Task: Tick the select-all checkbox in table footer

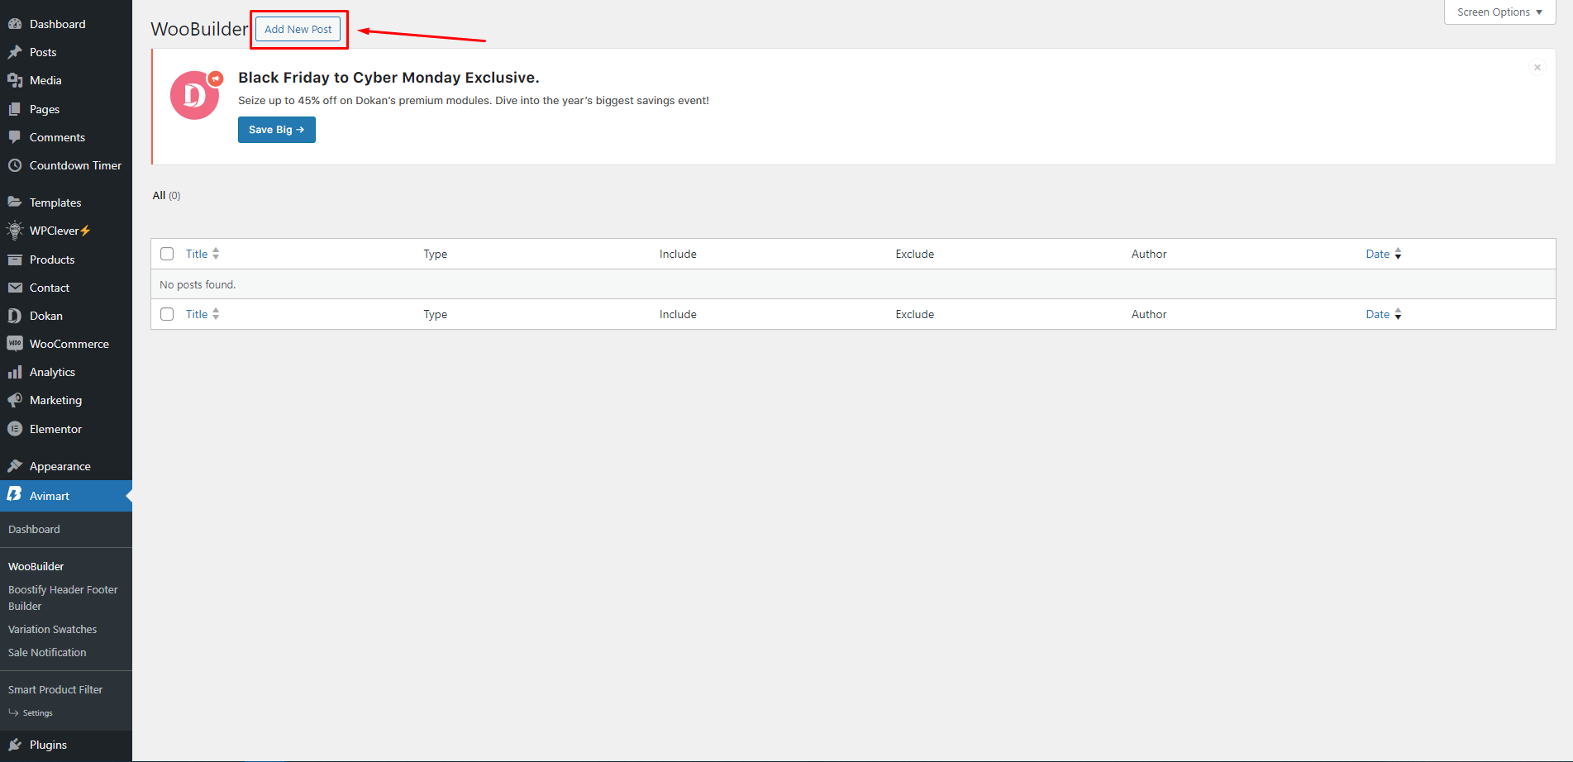Action: (167, 314)
